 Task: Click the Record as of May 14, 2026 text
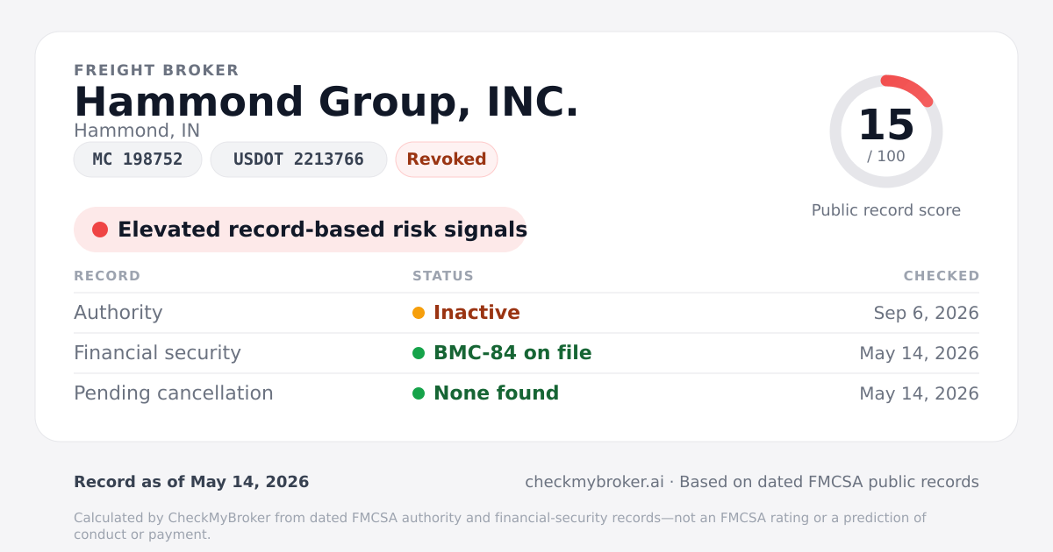[x=191, y=482]
